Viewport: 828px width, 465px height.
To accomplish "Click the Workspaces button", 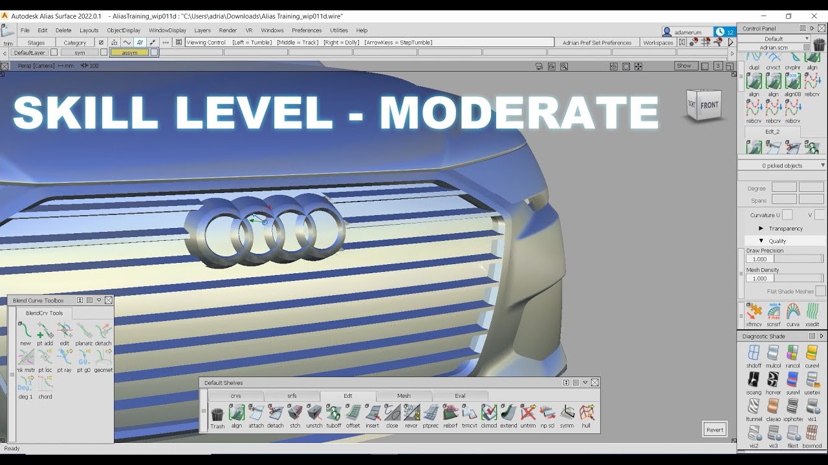I will point(659,43).
